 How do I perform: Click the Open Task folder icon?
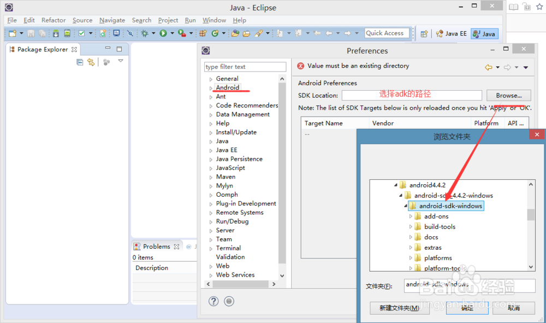(247, 33)
